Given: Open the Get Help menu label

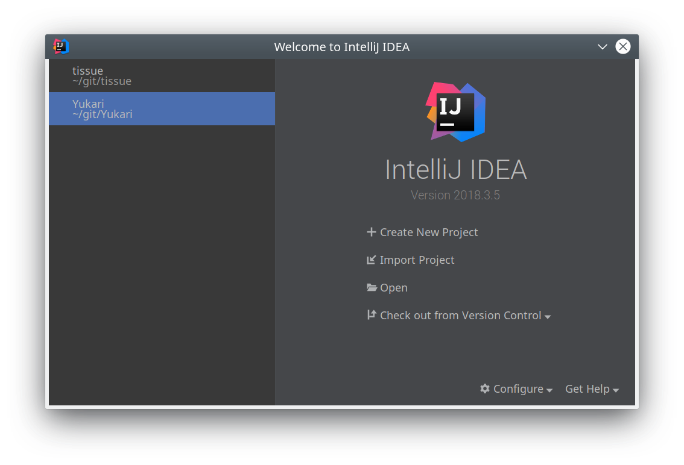Looking at the screenshot, I should (x=587, y=389).
